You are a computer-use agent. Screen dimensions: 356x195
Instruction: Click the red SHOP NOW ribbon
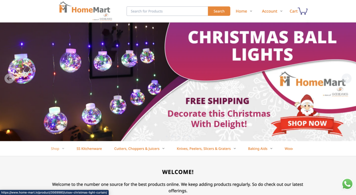[x=307, y=125]
